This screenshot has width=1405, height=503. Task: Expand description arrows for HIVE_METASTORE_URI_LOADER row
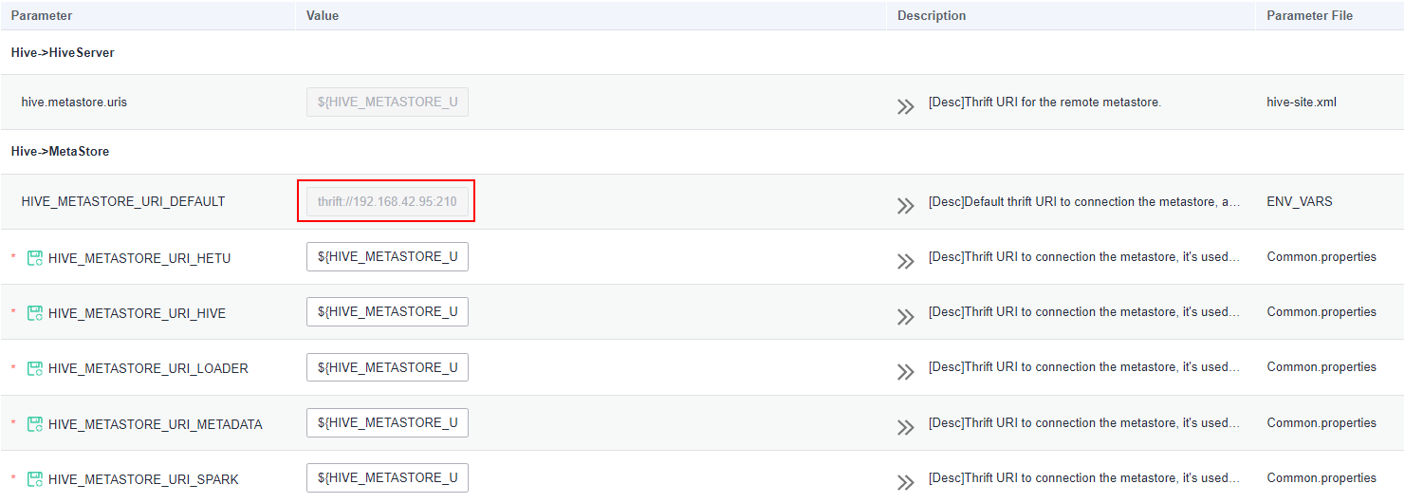click(906, 372)
